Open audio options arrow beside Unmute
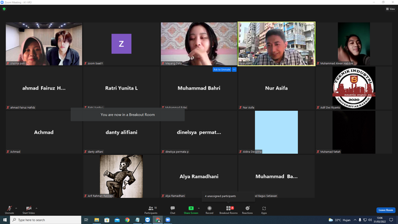 click(x=16, y=208)
